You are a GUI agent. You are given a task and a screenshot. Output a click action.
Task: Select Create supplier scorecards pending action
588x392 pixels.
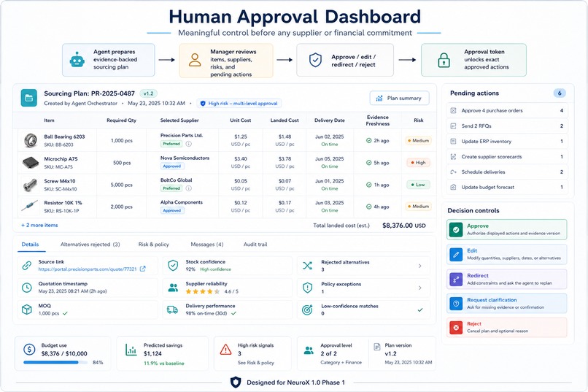pos(506,156)
